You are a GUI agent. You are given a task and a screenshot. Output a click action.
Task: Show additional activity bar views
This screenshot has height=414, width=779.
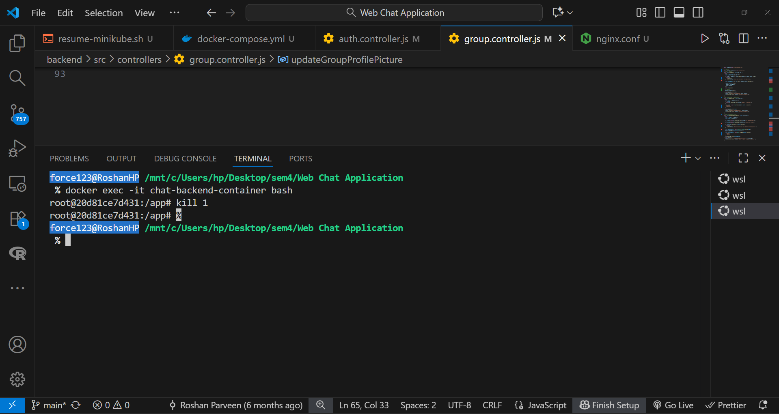[x=17, y=288]
